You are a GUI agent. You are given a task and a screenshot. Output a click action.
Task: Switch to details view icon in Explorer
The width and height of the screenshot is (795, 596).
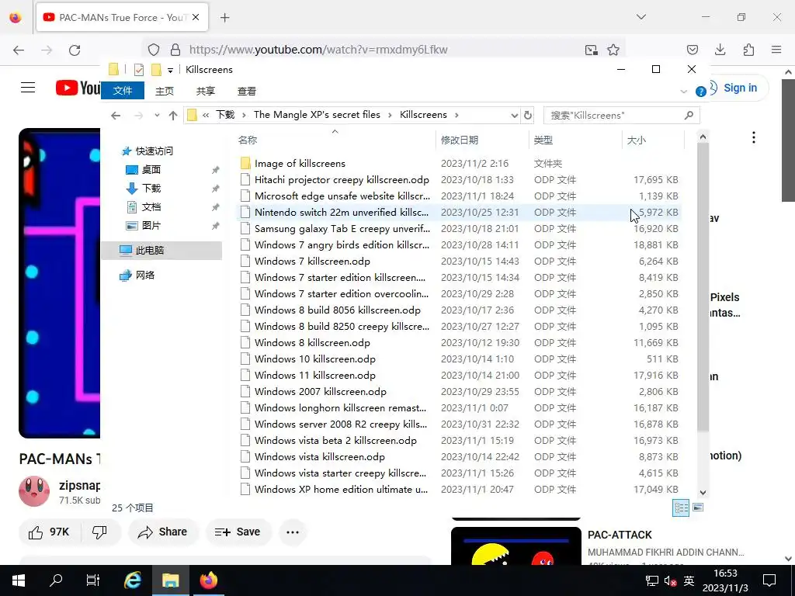[680, 508]
